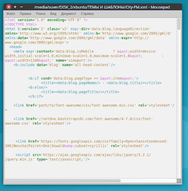The image size is (188, 191).
Task: Open the Правка menu
Action: [25, 14]
